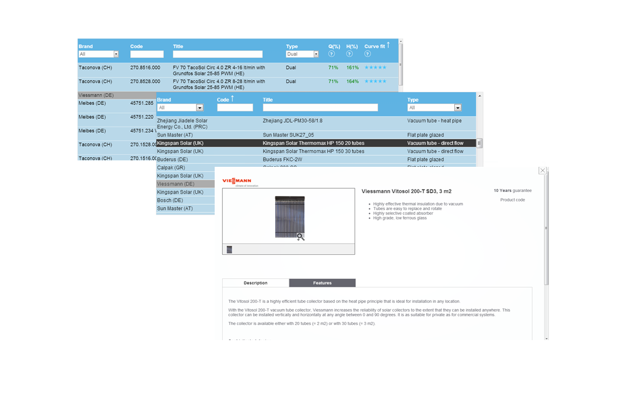The image size is (630, 420).
Task: Click Title filter field in pump table
Action: pos(217,54)
